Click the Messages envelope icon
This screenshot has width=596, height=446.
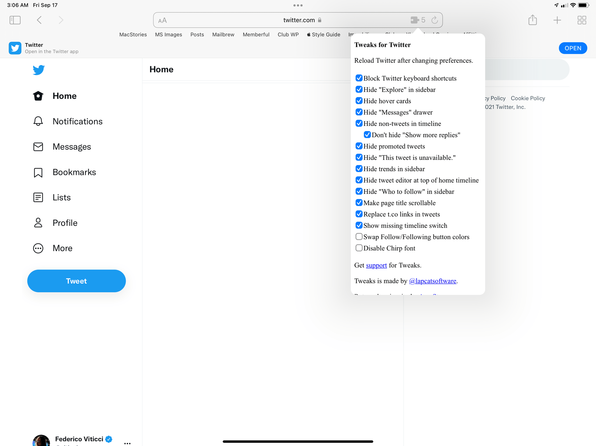[38, 147]
